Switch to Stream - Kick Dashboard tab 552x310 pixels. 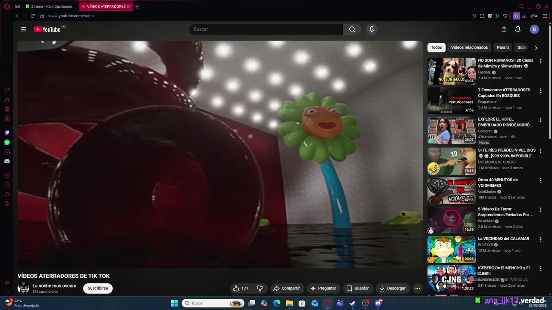coord(51,6)
